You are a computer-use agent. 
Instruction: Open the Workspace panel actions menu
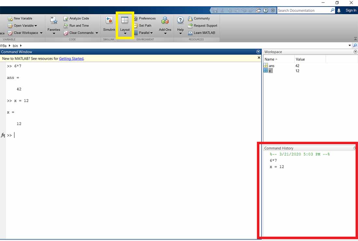click(355, 52)
